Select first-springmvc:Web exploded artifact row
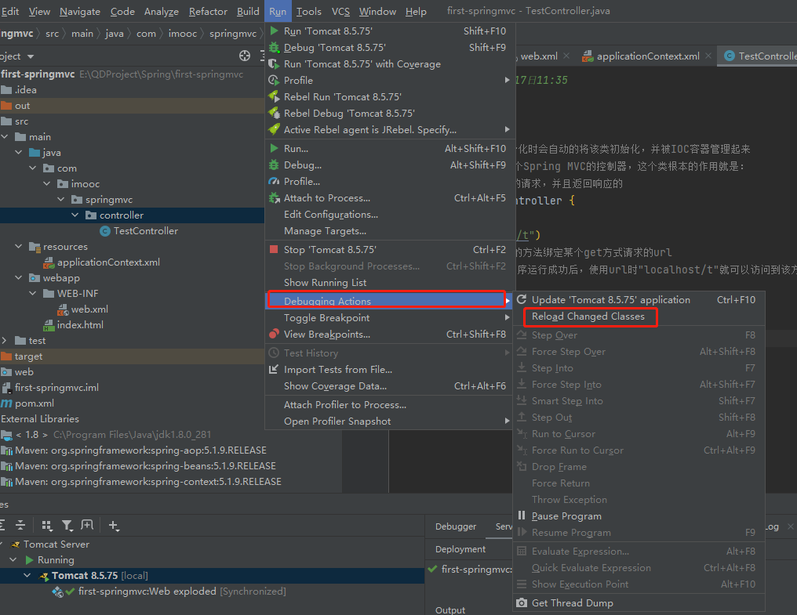The width and height of the screenshot is (797, 615). [181, 591]
